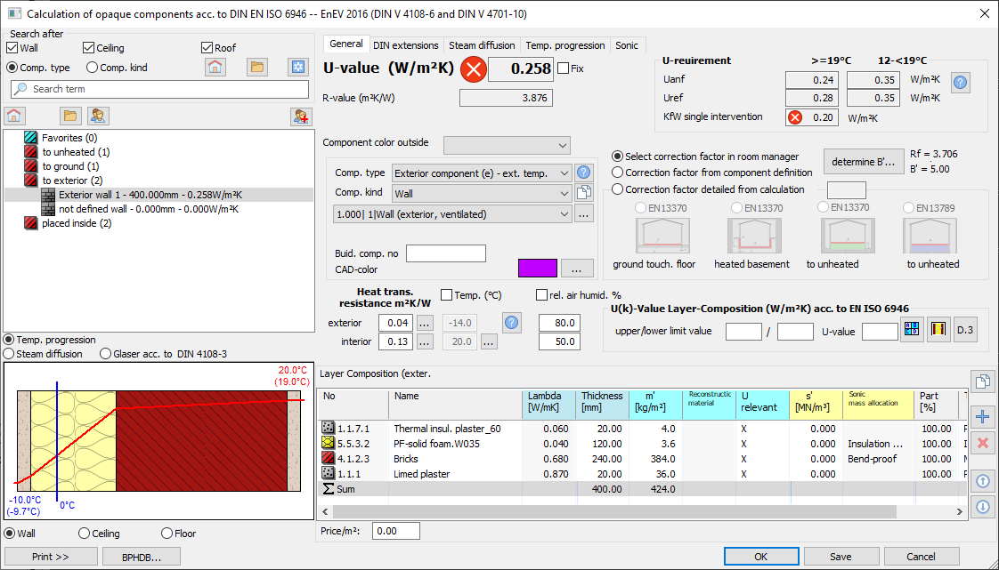This screenshot has height=570, width=999.
Task: Click the blue gear icon in Search after panel
Action: 298,67
